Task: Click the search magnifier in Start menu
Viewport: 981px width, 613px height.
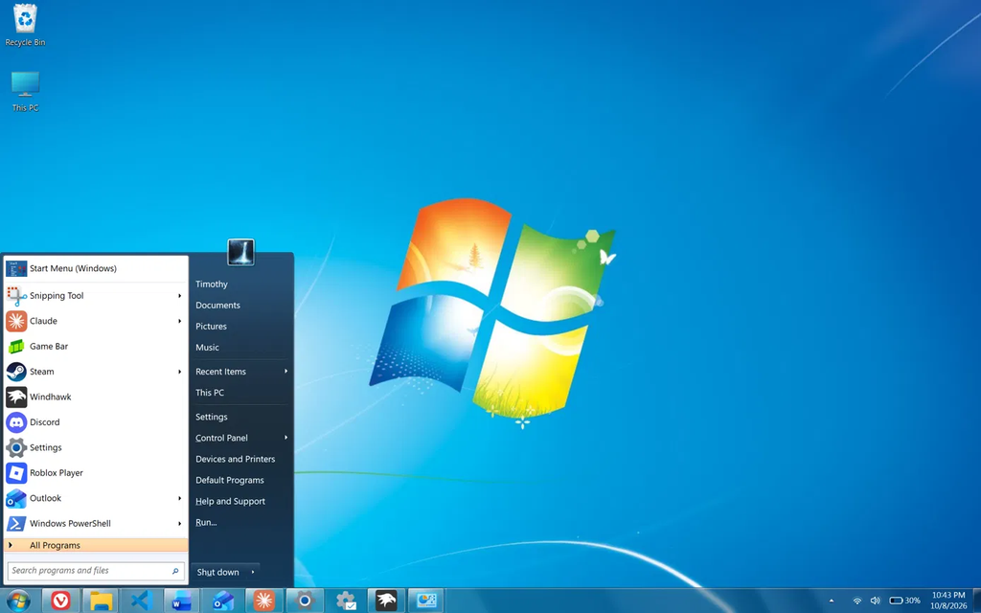Action: [175, 571]
